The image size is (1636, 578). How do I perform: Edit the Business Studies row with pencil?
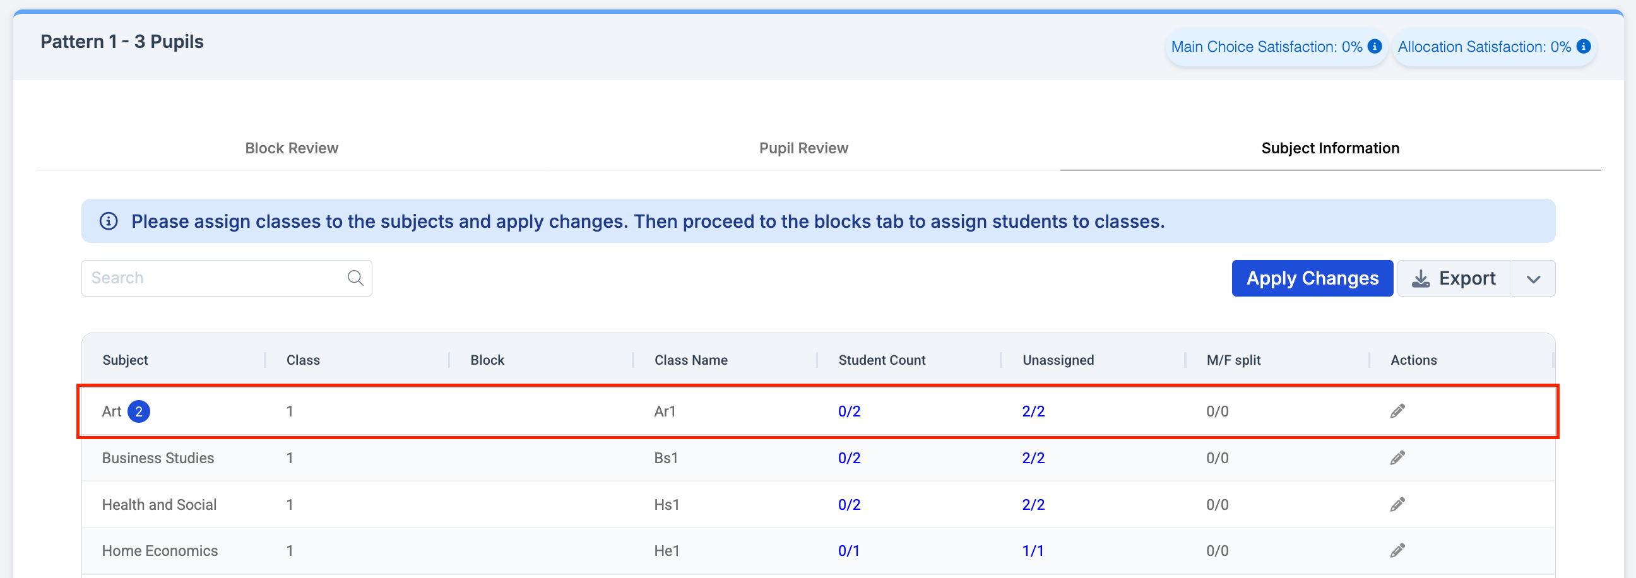click(x=1397, y=458)
